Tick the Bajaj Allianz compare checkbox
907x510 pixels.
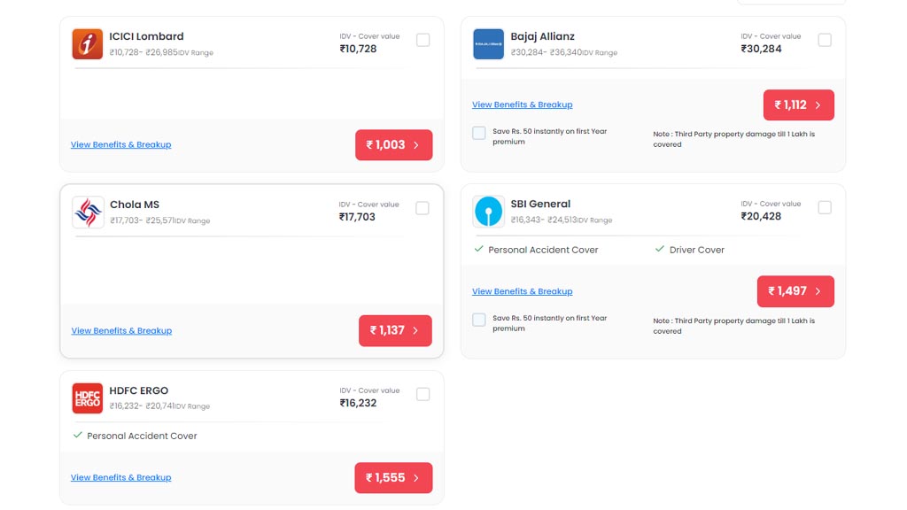[x=825, y=40]
